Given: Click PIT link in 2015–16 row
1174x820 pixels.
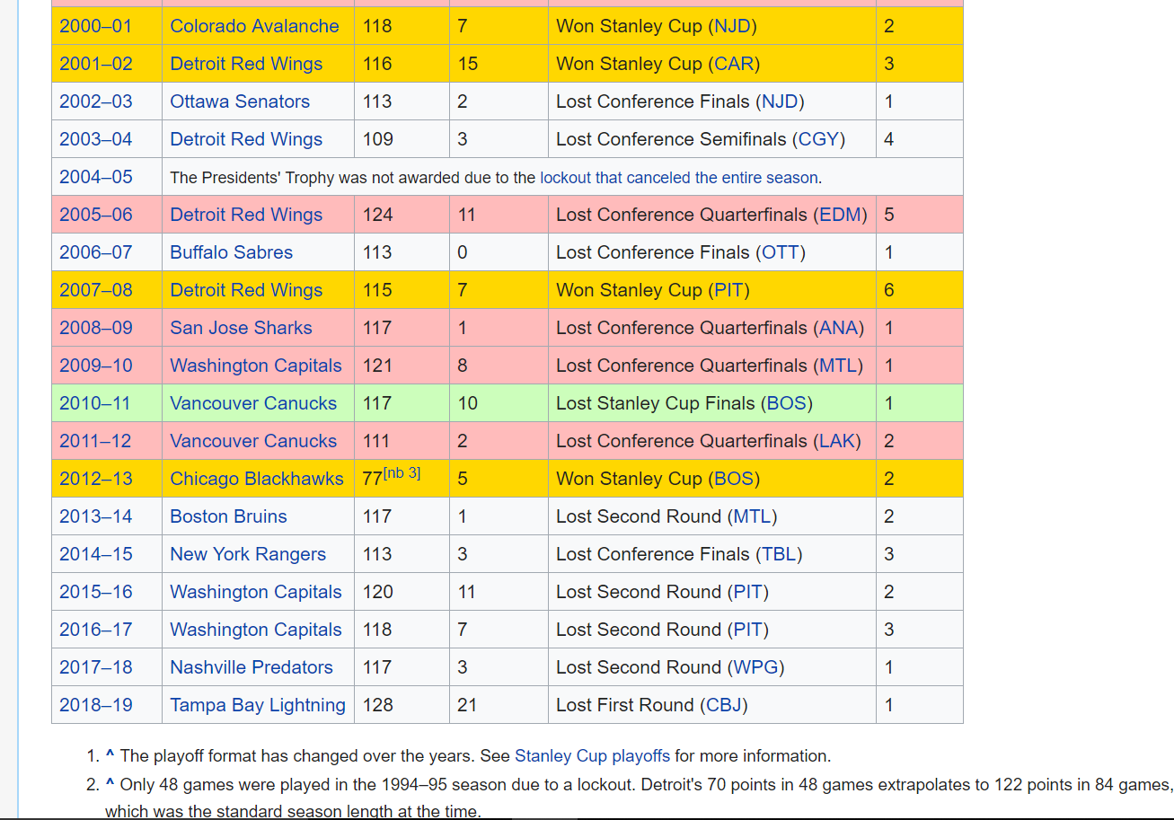Looking at the screenshot, I should click(747, 592).
